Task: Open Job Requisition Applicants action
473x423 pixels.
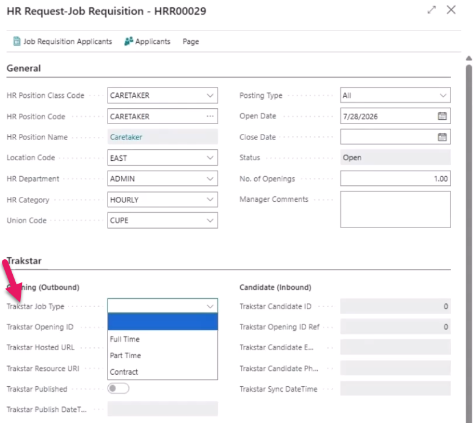Action: 62,42
